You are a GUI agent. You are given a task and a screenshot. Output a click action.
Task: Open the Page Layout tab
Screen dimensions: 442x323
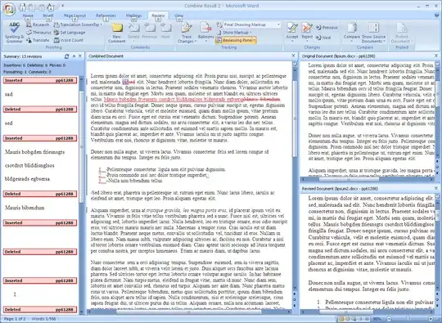pos(74,16)
